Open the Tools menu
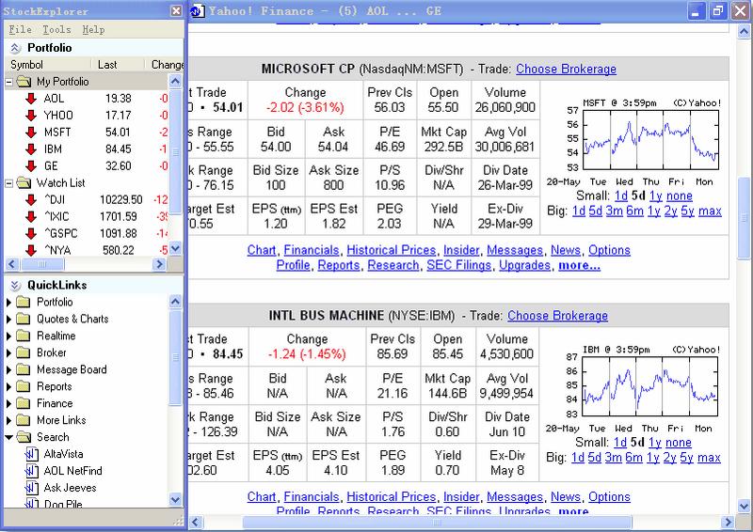Image resolution: width=753 pixels, height=532 pixels. point(56,30)
